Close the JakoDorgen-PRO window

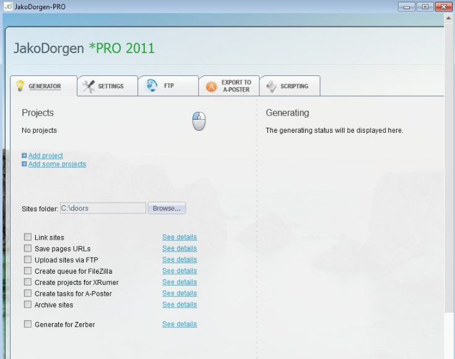pyautogui.click(x=444, y=7)
